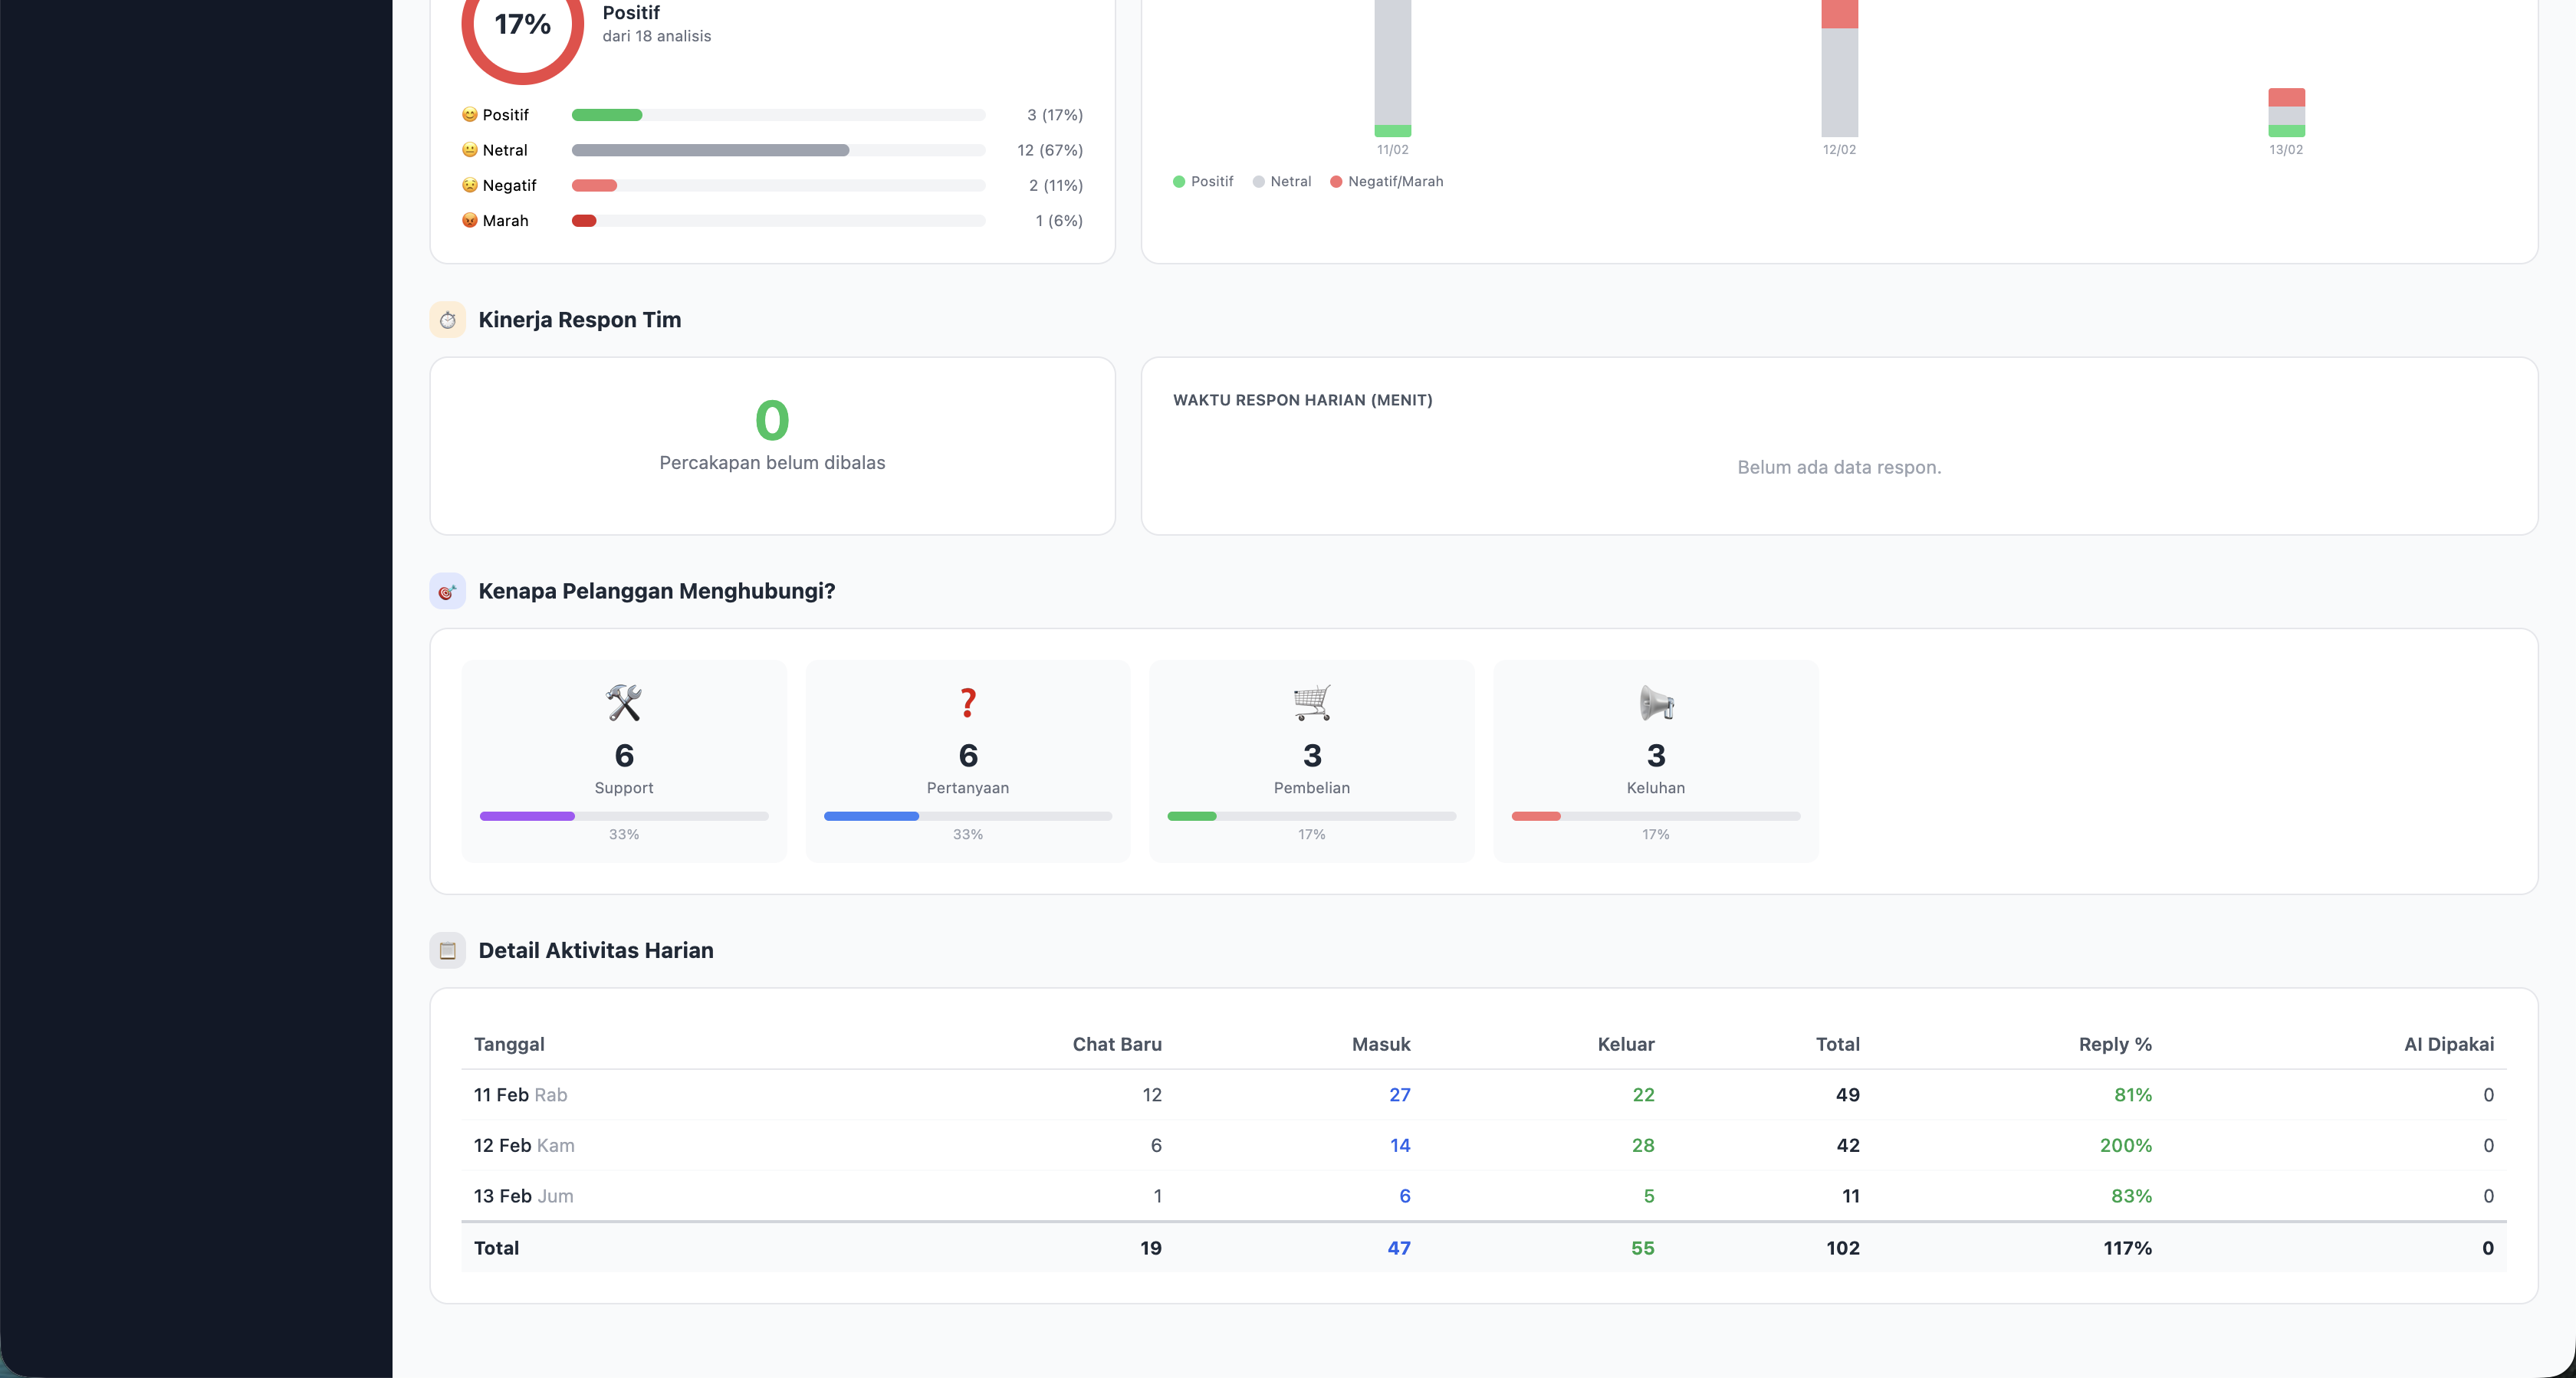Viewport: 2576px width, 1378px height.
Task: Click the purple Support progress bar
Action: tap(527, 816)
